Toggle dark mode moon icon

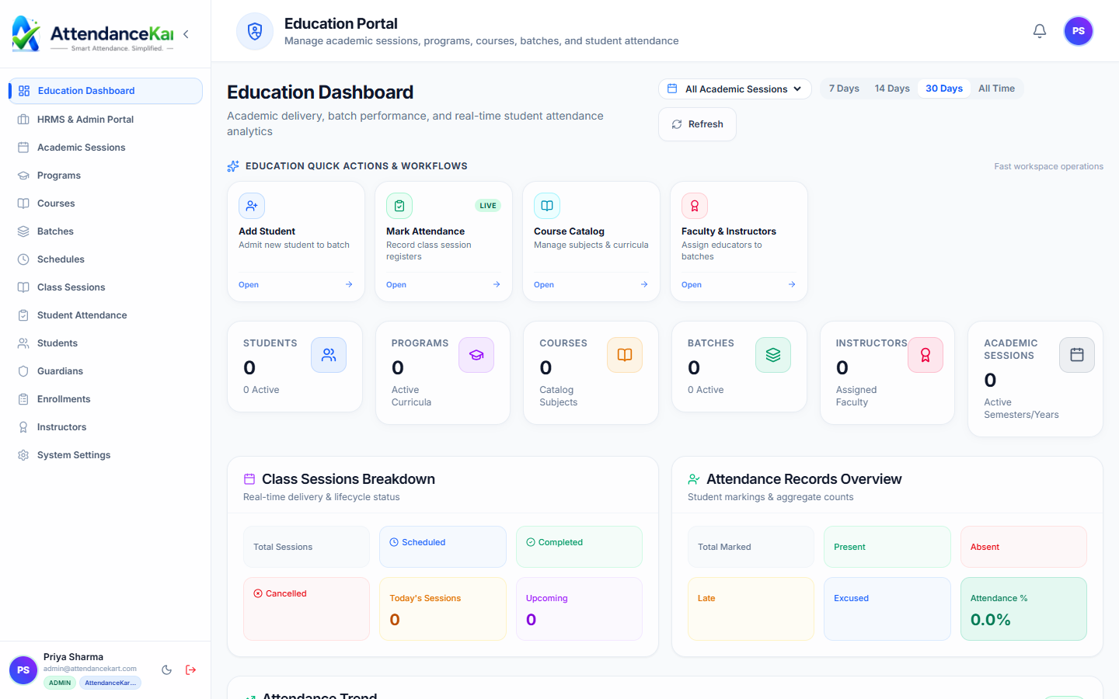pos(166,670)
